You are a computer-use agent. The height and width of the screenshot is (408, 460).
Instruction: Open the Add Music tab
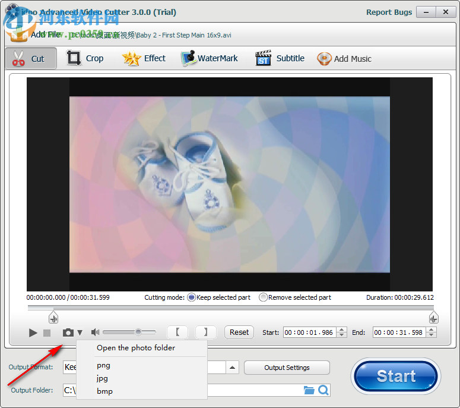344,58
